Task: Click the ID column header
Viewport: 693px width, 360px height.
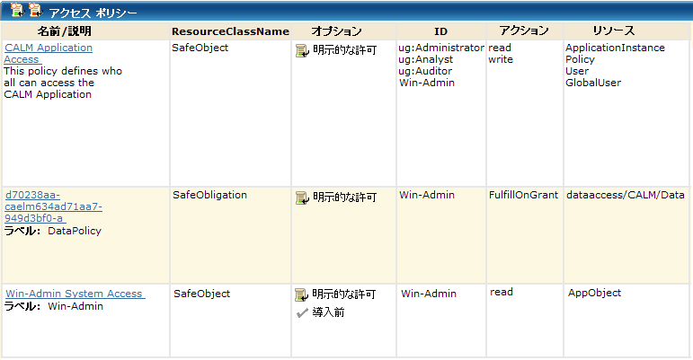Action: pos(440,31)
